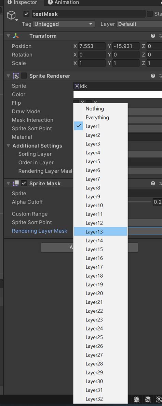Viewport: 162px width, 406px height.
Task: Choose Layer30 from the mask menu
Action: click(100, 381)
